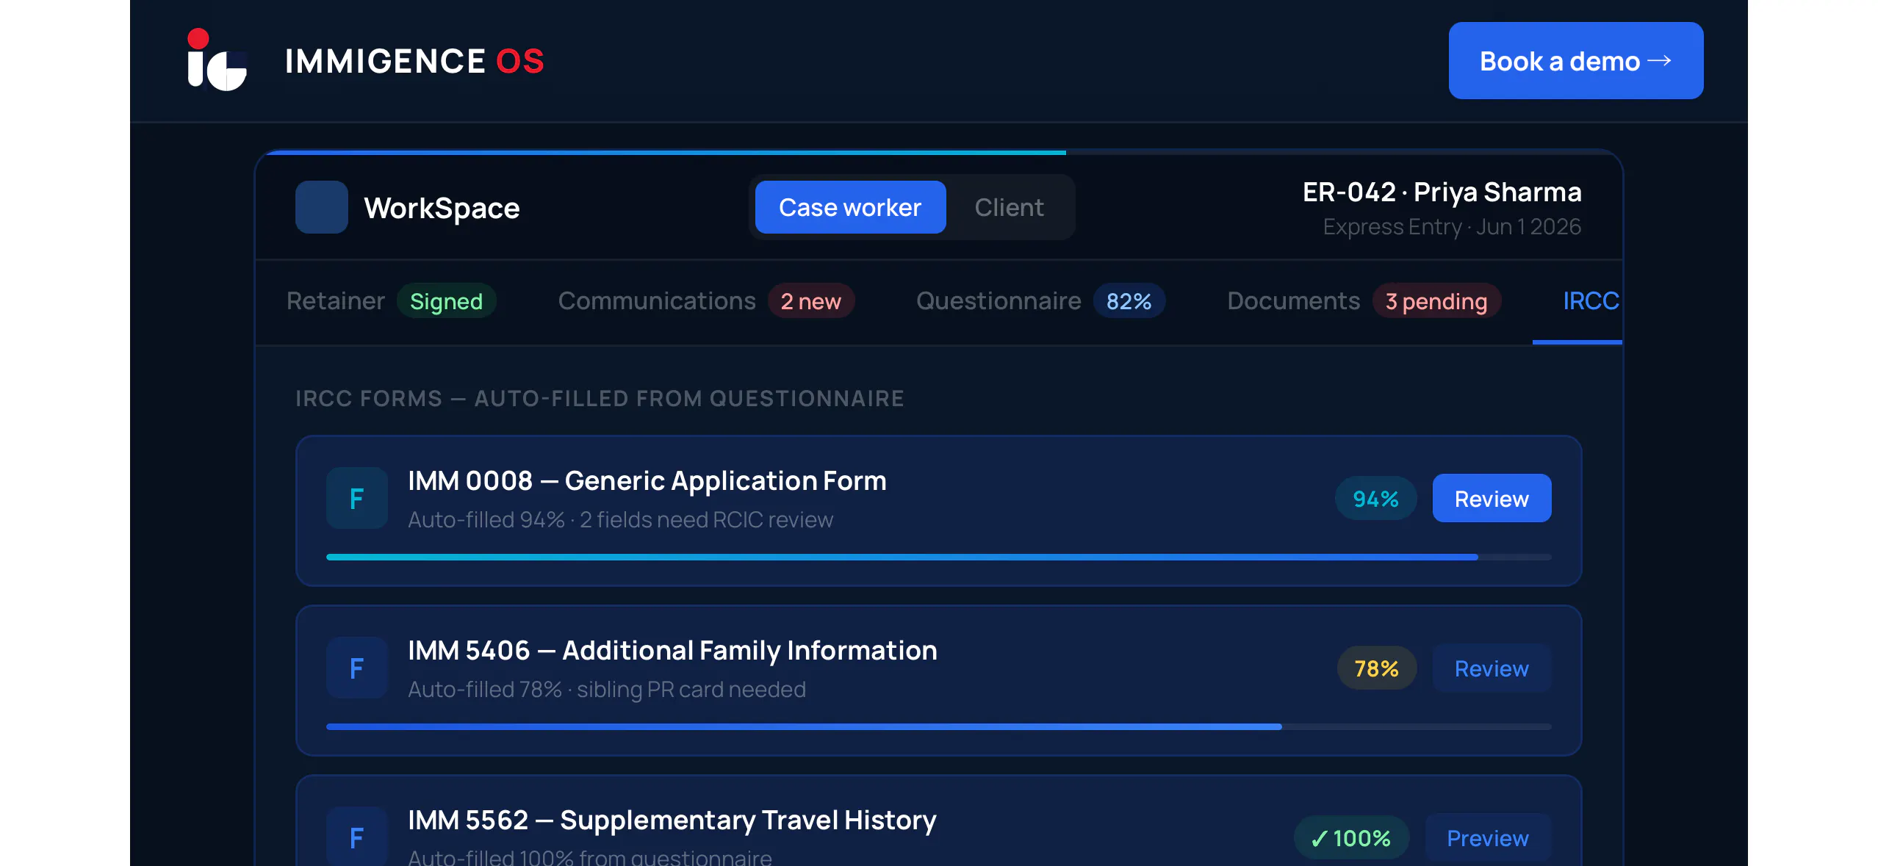Click the WorkSpace square icon
This screenshot has width=1878, height=866.
322,207
